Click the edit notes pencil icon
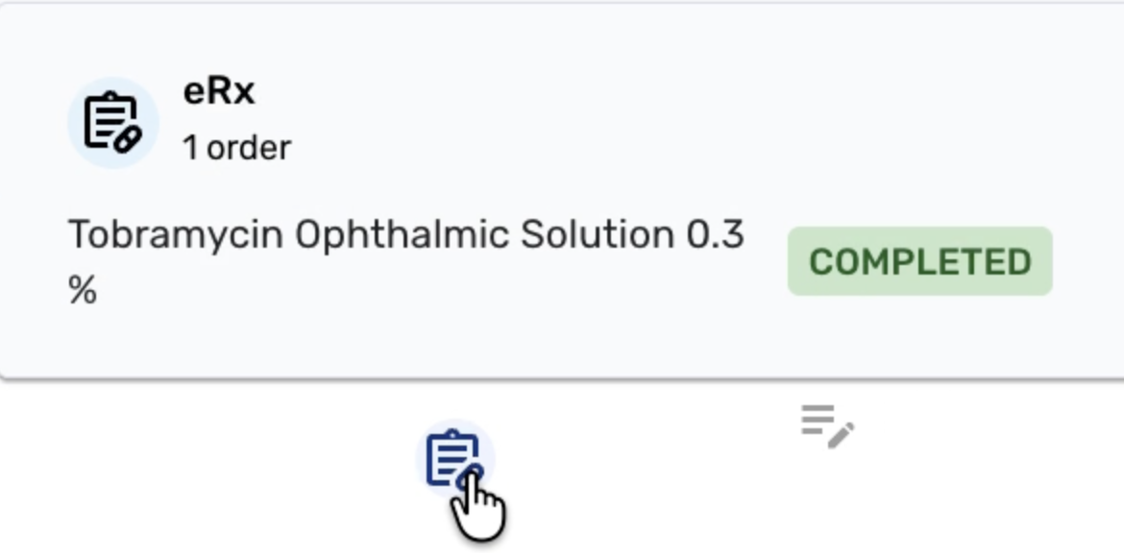 tap(827, 425)
